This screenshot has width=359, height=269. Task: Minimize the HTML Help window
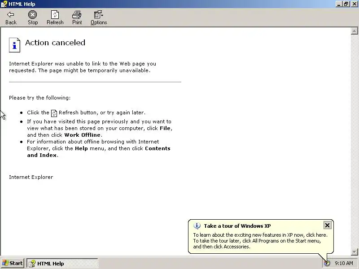(339, 4)
